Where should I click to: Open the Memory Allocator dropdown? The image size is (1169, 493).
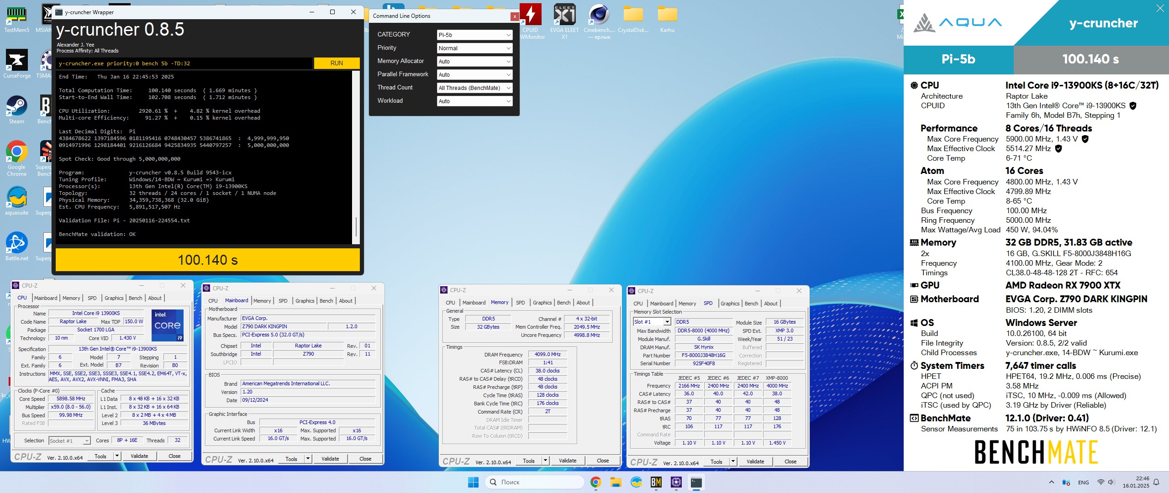point(474,61)
